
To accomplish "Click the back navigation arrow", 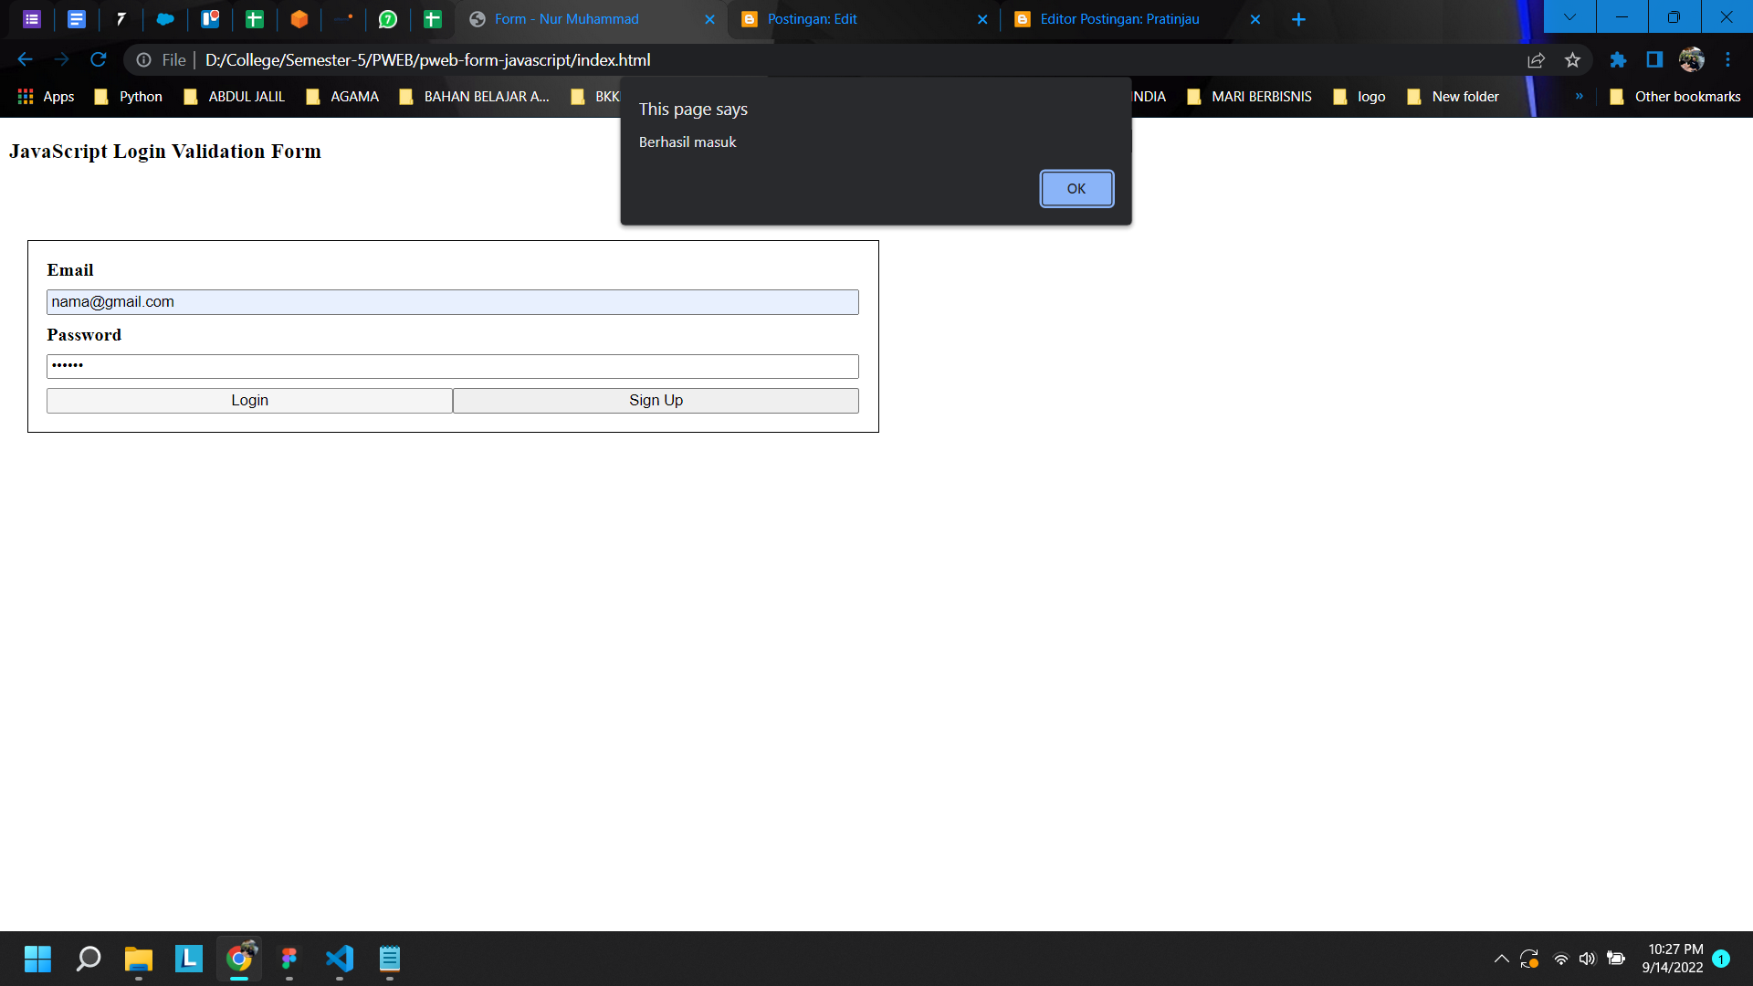I will tap(25, 60).
